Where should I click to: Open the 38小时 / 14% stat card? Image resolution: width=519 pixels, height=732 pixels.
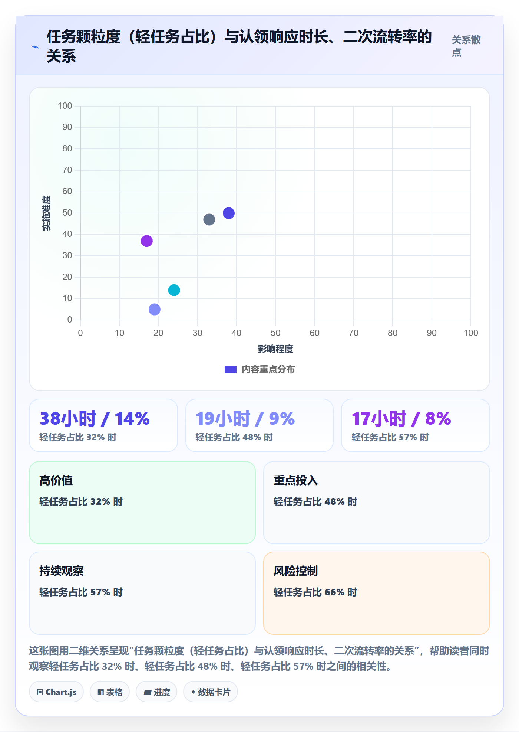pos(103,425)
